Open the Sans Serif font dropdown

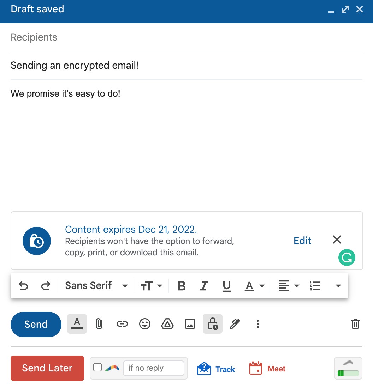(96, 286)
